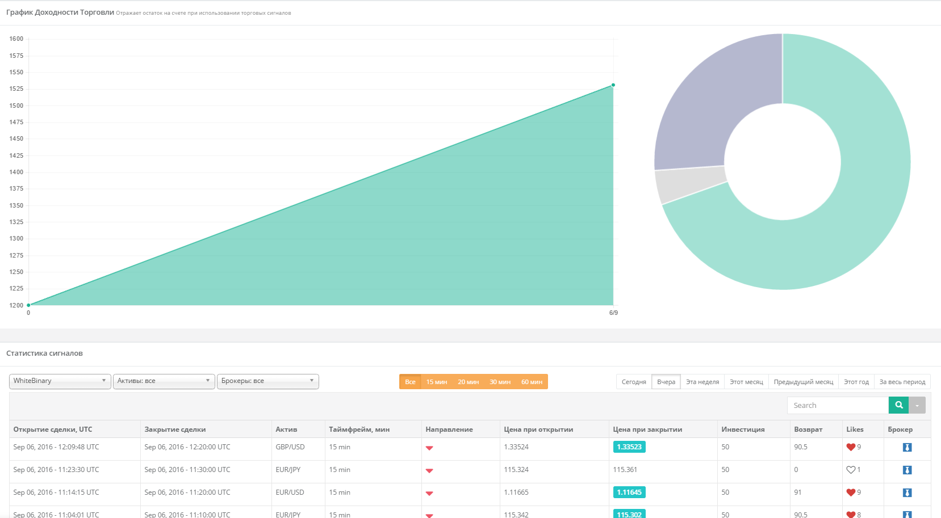Click the За весь период button
Image resolution: width=941 pixels, height=518 pixels.
902,382
